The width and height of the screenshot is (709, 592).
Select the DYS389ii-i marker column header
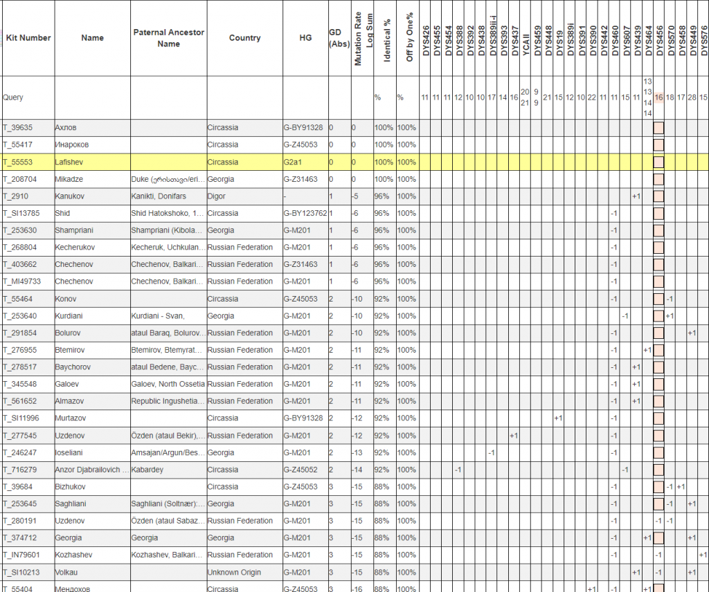coord(492,37)
